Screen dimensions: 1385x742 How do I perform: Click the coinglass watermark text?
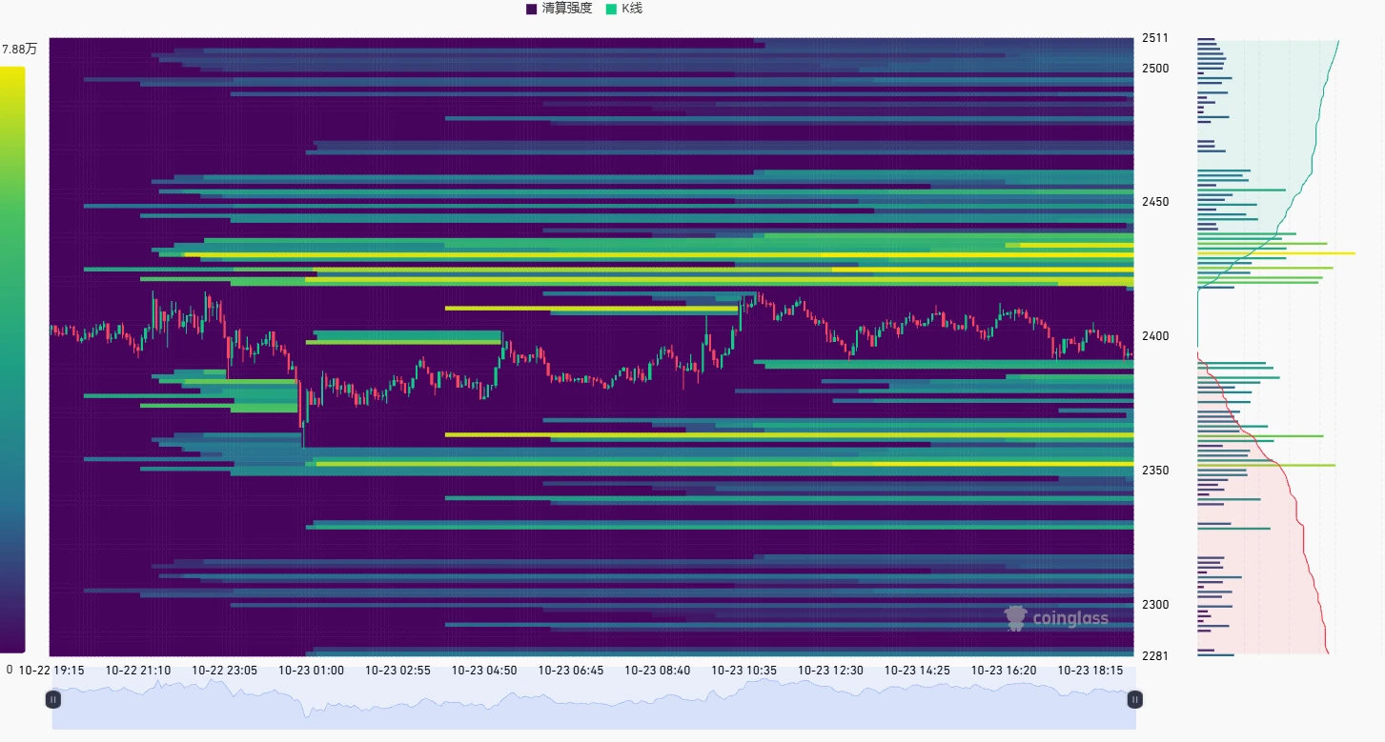[1071, 619]
